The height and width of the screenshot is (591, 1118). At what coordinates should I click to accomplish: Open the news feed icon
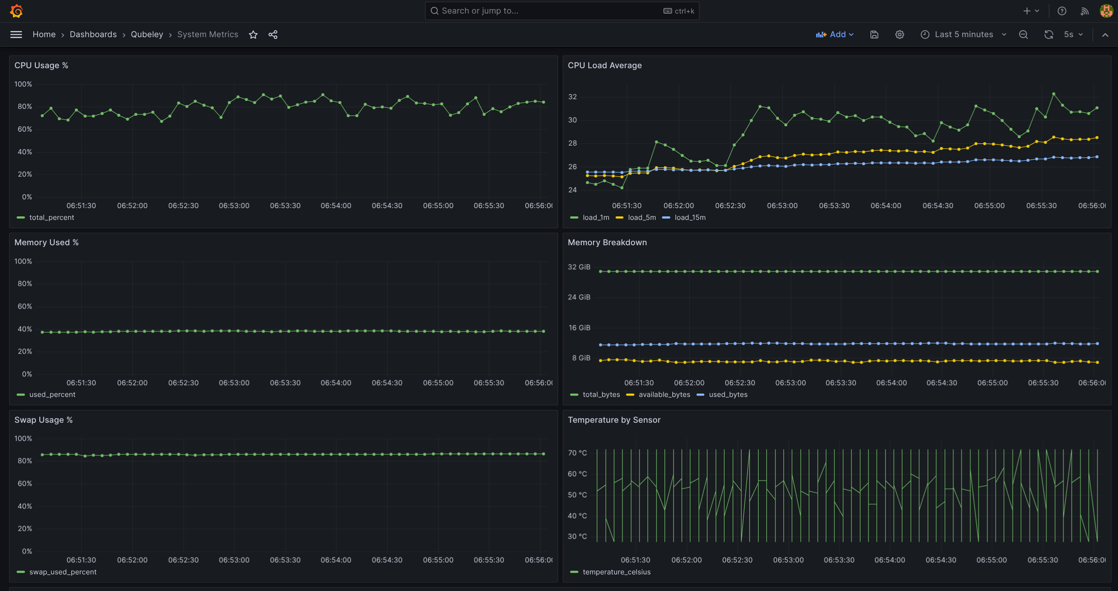click(1084, 11)
